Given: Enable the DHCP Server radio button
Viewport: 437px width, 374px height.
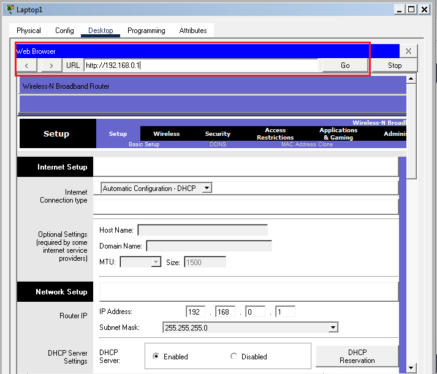Looking at the screenshot, I should pos(156,356).
